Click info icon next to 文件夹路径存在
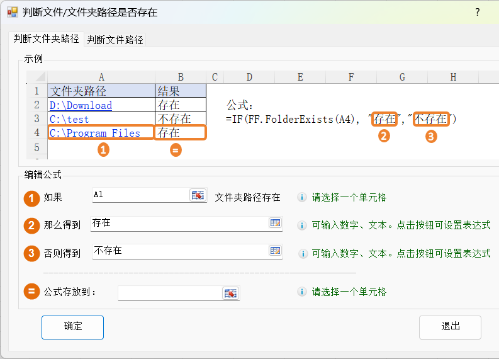The height and width of the screenshot is (359, 499). click(301, 197)
